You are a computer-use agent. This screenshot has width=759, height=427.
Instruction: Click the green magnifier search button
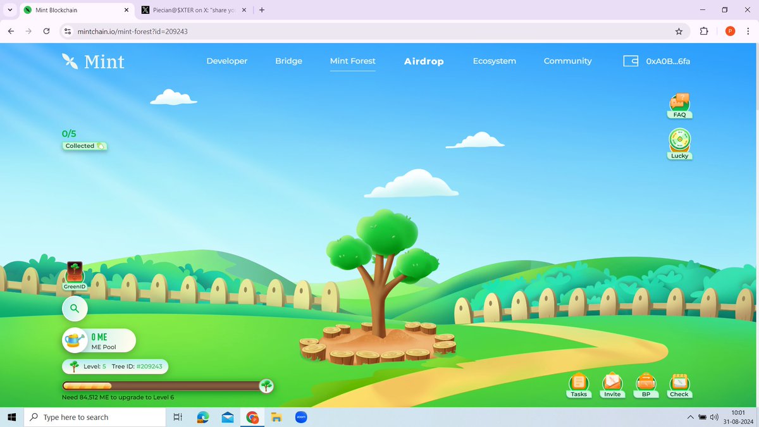[x=75, y=309]
